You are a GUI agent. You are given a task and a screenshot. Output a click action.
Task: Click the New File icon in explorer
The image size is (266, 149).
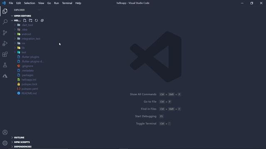[25, 20]
